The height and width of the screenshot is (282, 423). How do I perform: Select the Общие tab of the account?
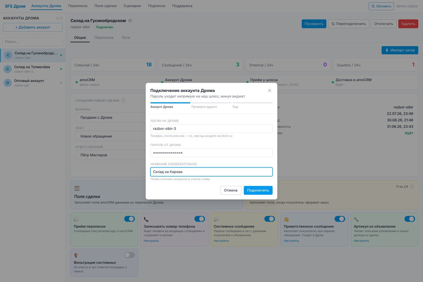pos(80,37)
